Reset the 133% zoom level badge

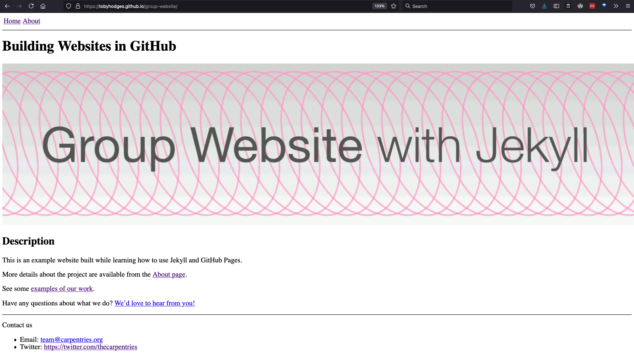[x=379, y=6]
